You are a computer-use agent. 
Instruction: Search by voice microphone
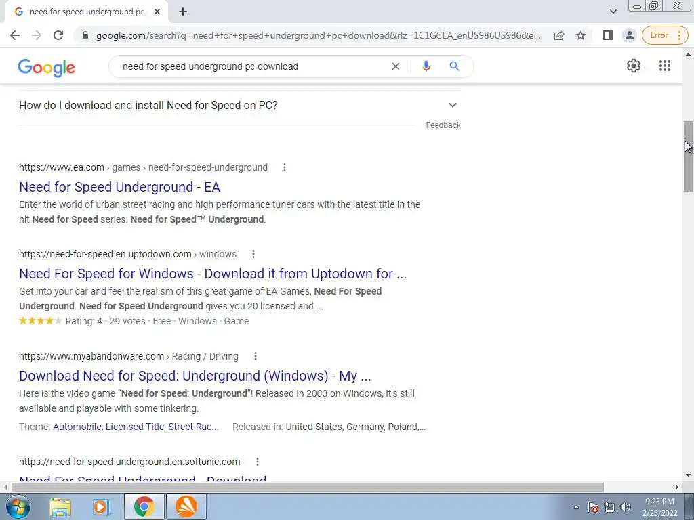point(426,66)
